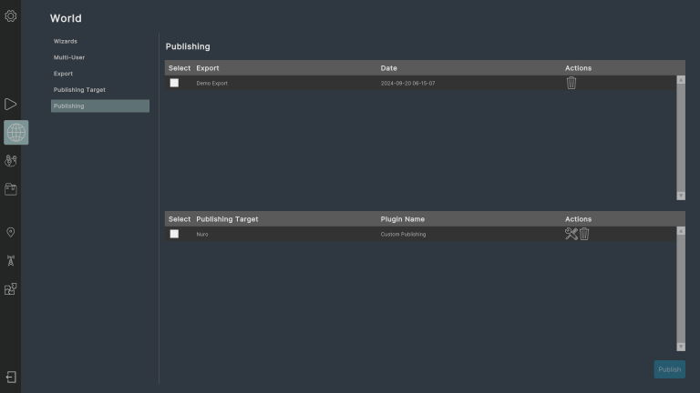Open the location pin sidebar icon

(x=11, y=232)
